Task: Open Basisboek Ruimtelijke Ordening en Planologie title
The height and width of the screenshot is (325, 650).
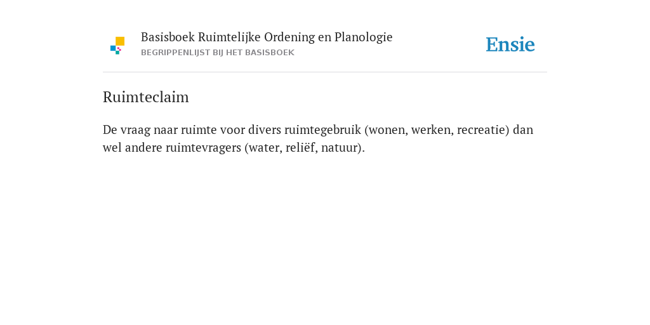Action: [x=267, y=37]
